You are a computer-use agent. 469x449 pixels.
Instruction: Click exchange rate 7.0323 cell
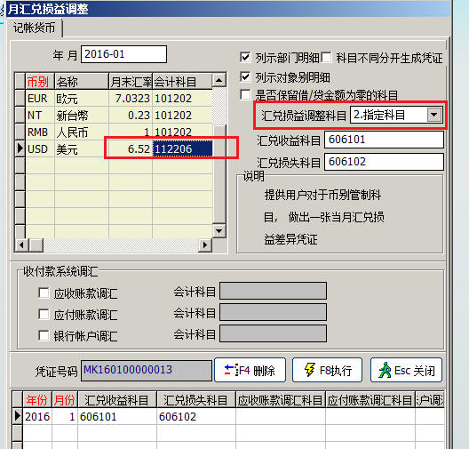point(131,99)
